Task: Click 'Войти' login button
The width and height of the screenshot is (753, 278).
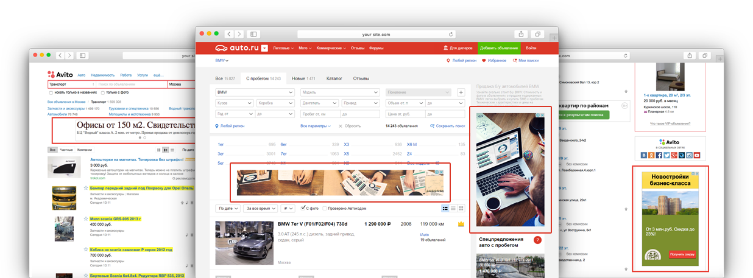Action: (531, 48)
